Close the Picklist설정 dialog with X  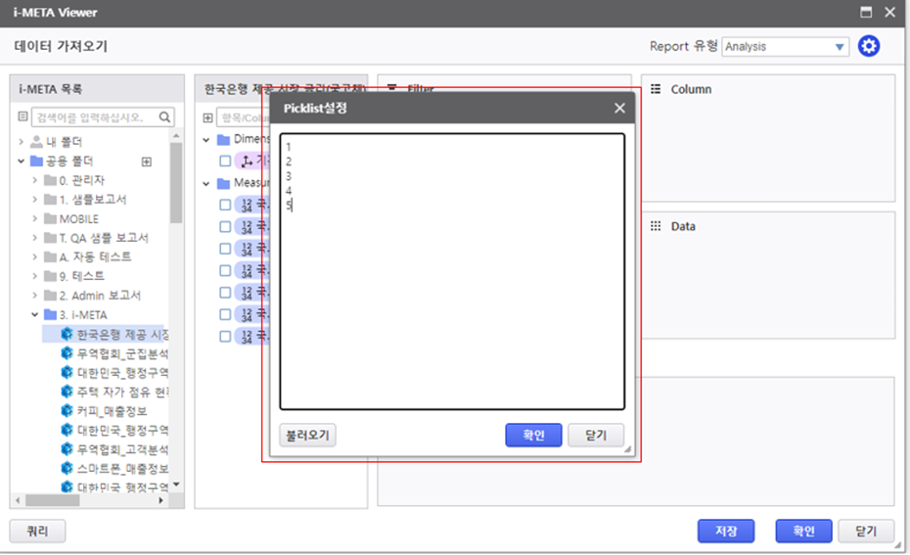[619, 109]
